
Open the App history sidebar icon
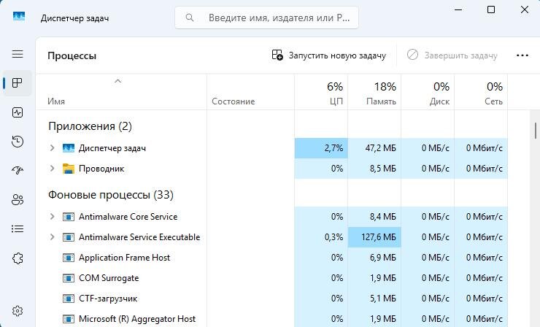click(18, 142)
